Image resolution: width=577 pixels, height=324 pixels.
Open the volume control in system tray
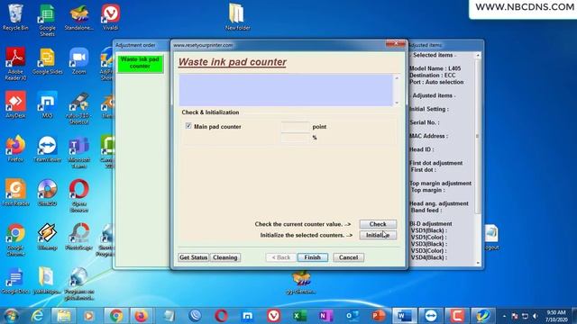click(x=535, y=316)
